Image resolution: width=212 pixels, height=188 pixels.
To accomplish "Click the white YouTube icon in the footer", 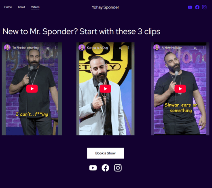I will click(93, 168).
